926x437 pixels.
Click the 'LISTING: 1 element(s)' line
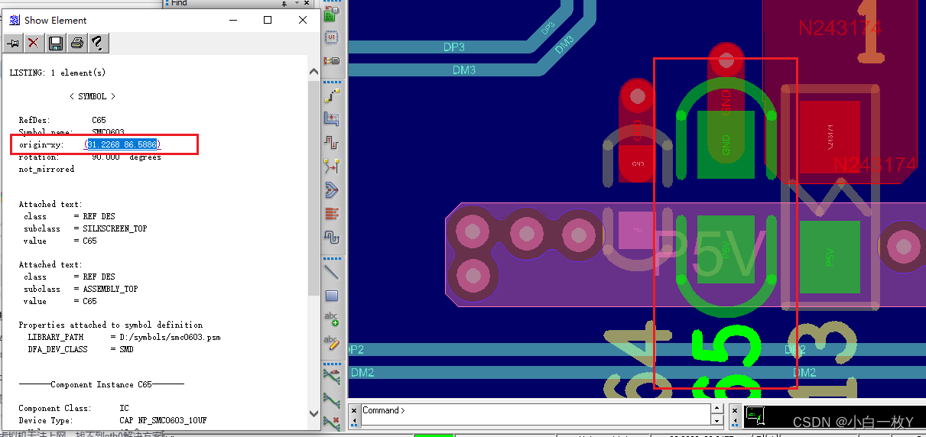pyautogui.click(x=57, y=73)
